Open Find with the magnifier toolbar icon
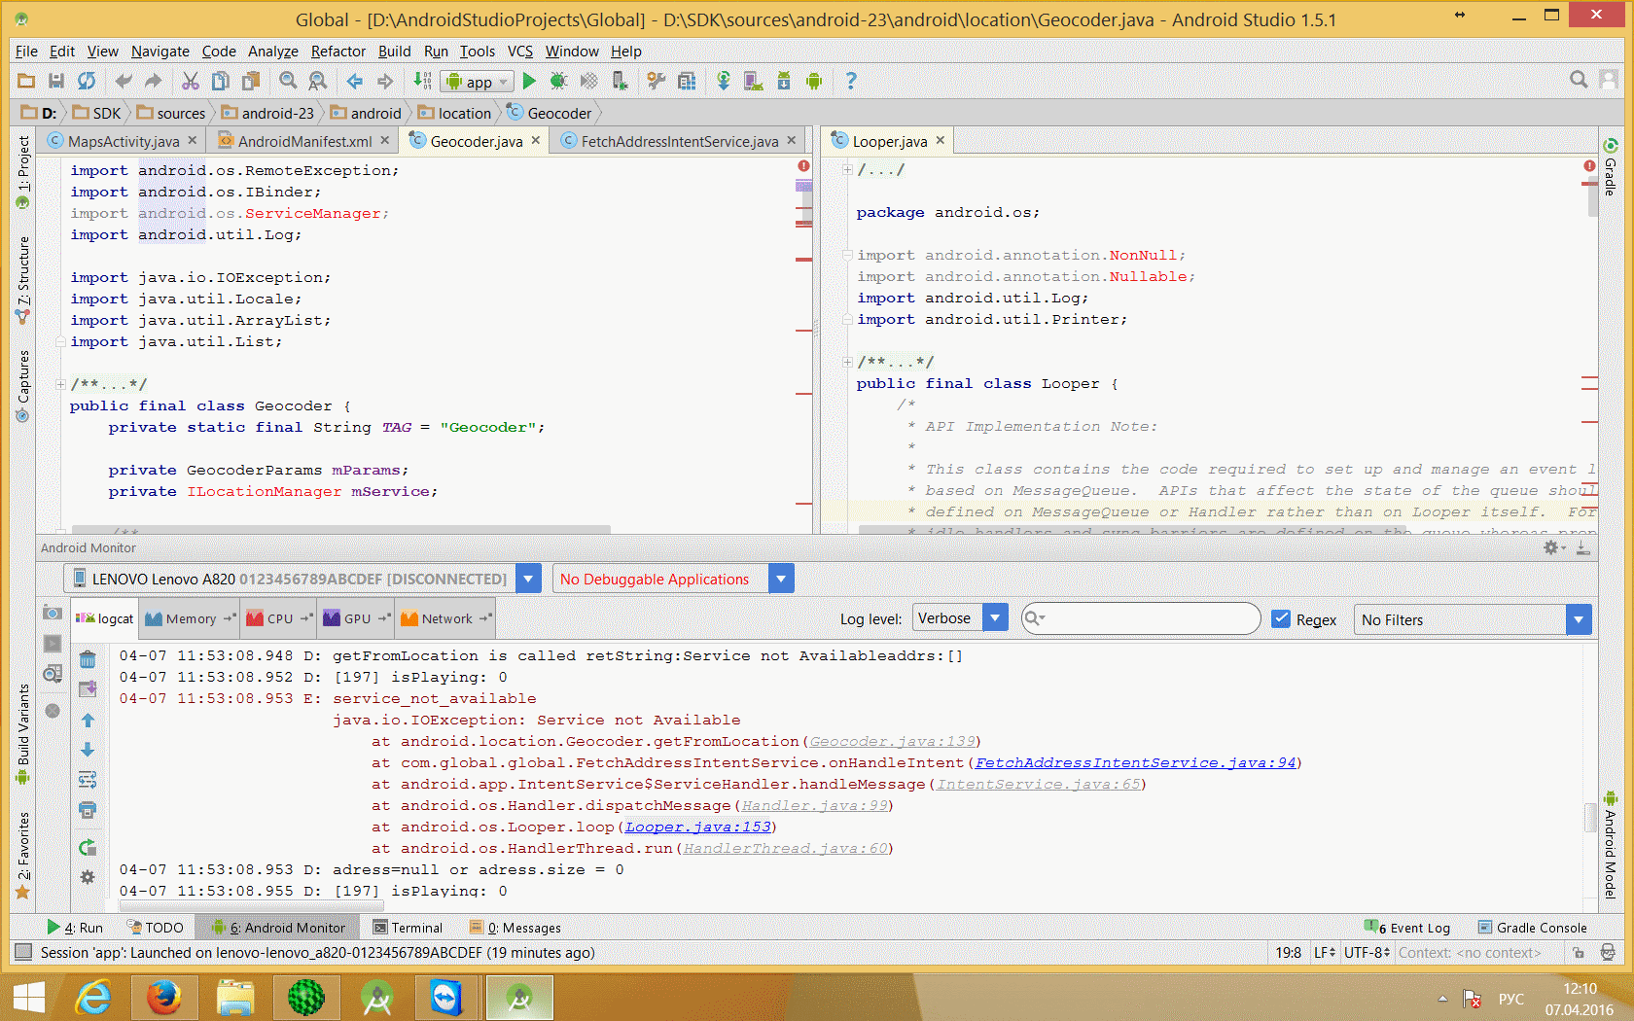This screenshot has width=1634, height=1021. (x=288, y=81)
